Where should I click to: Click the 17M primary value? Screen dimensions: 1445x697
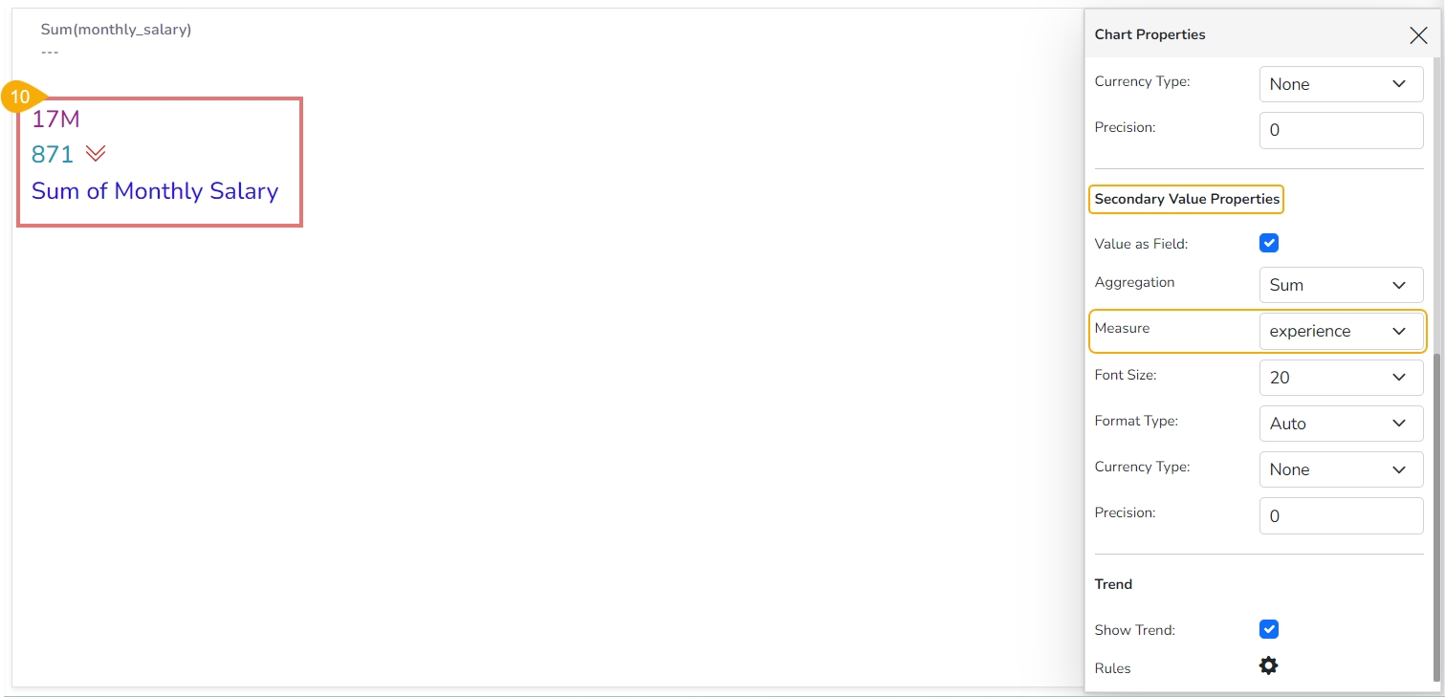tap(55, 120)
